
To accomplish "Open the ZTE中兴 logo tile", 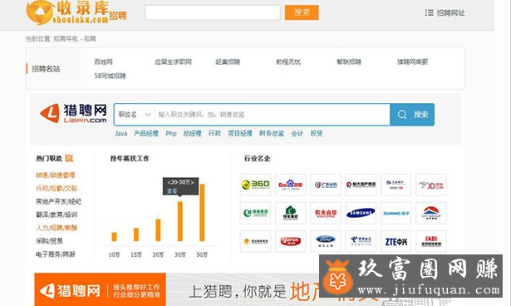I will (x=396, y=241).
